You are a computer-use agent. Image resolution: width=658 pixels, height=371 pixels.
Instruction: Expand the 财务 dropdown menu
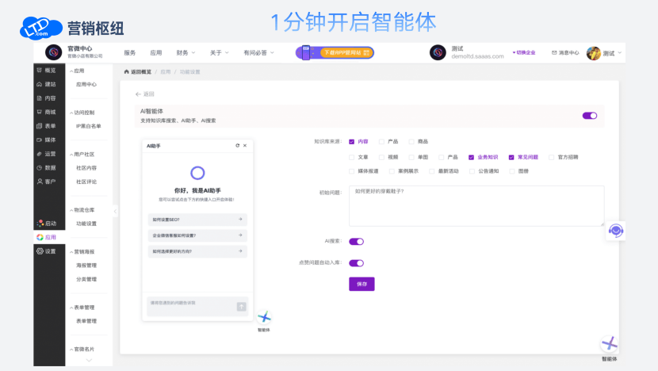(186, 53)
